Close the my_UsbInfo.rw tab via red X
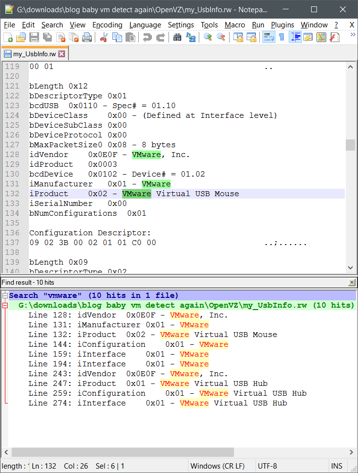The height and width of the screenshot is (473, 358). [62, 54]
